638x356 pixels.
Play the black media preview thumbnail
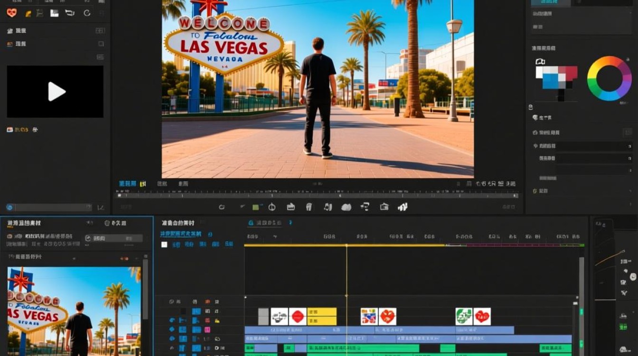[55, 92]
